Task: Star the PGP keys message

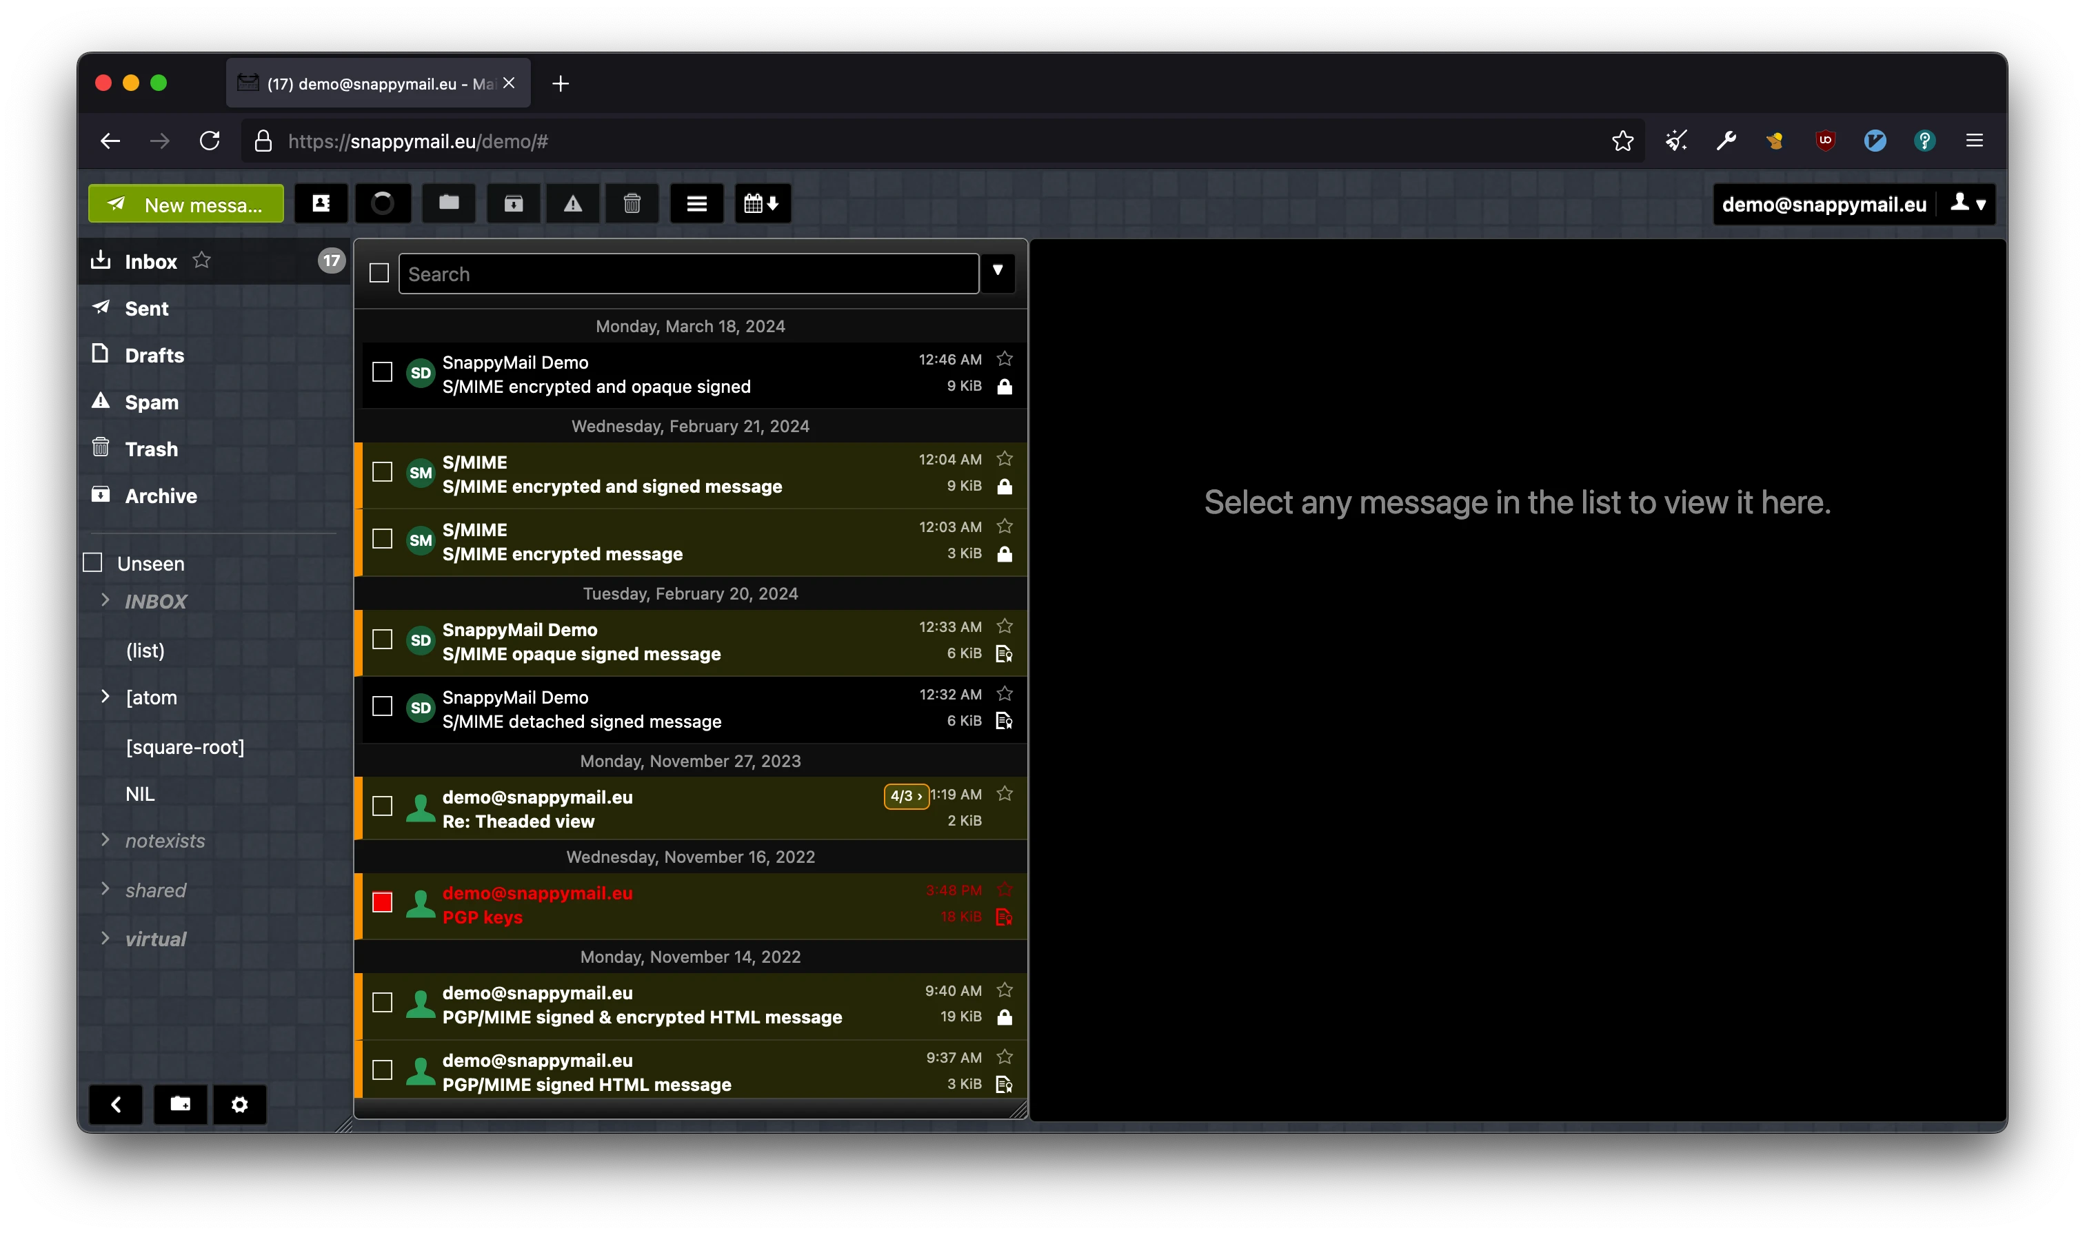Action: (x=1004, y=890)
